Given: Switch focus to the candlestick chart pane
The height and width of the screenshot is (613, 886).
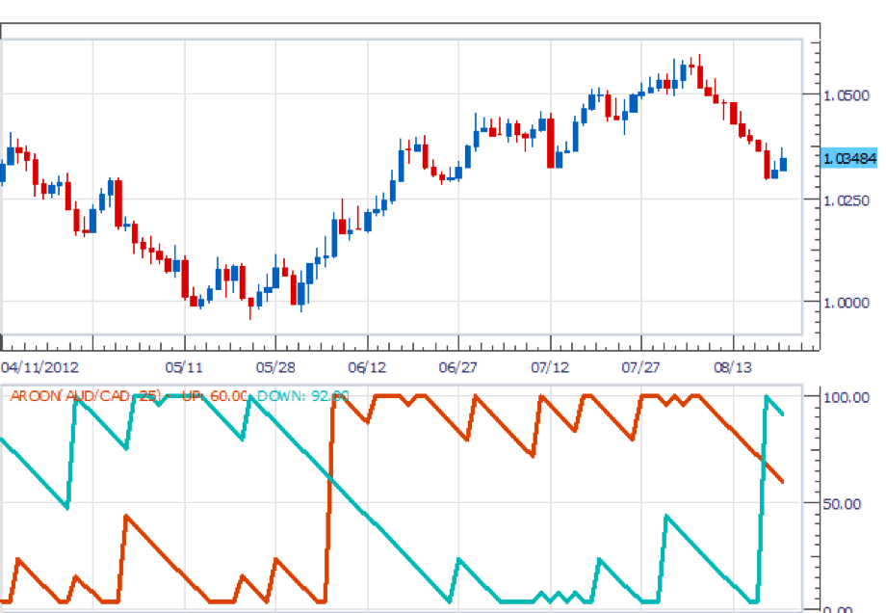Looking at the screenshot, I should (x=404, y=193).
